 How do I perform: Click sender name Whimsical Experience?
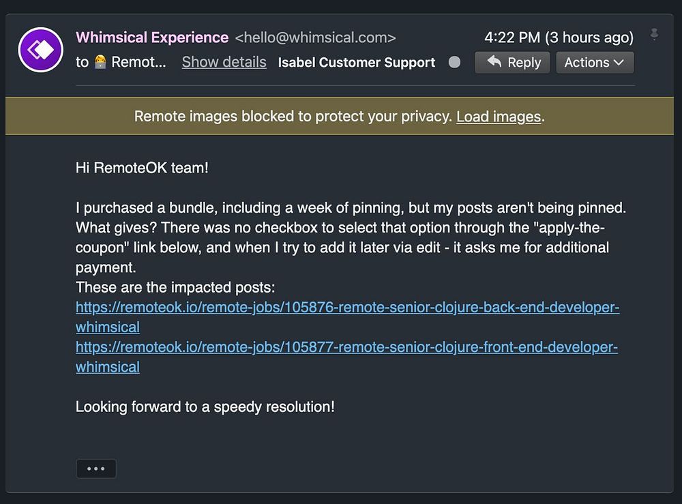(152, 38)
